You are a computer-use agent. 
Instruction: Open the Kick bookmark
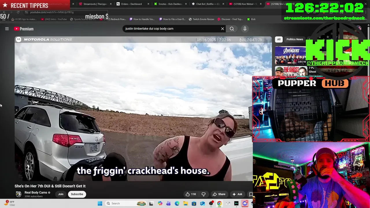pyautogui.click(x=251, y=19)
